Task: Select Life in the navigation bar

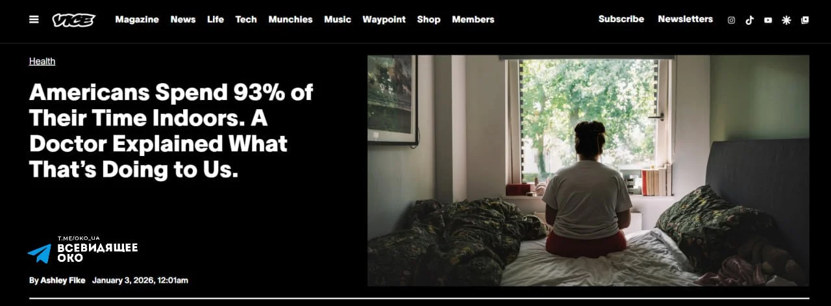Action: pos(216,19)
